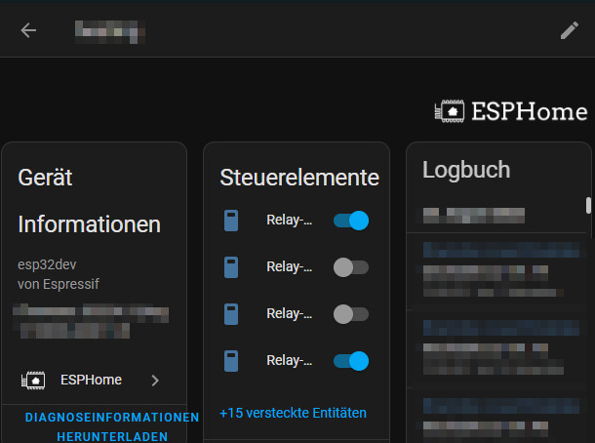Click the Logbuch card heading

[x=466, y=170]
